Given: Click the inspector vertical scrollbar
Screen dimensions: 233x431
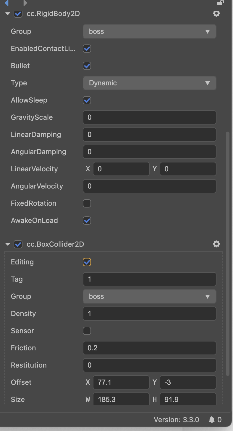Looking at the screenshot, I should (x=227, y=252).
